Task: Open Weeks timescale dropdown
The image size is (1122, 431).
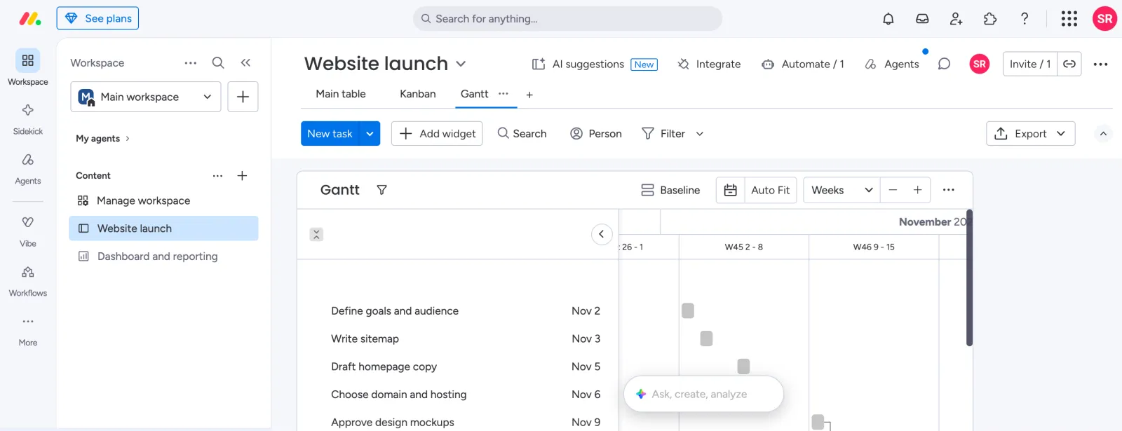Action: pyautogui.click(x=841, y=190)
